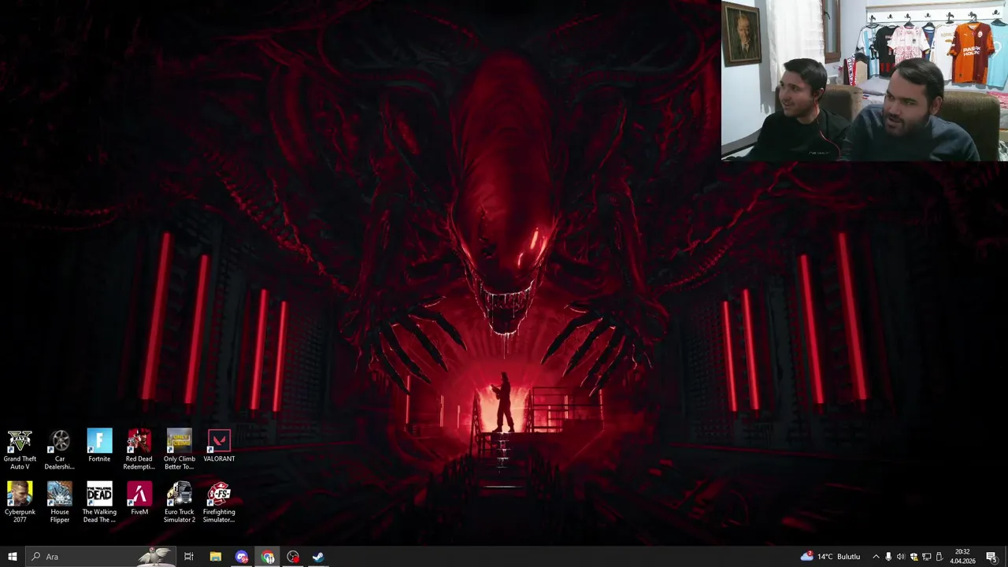Select the Firefighting Simulator shortcut
1008x567 pixels.
(x=219, y=502)
